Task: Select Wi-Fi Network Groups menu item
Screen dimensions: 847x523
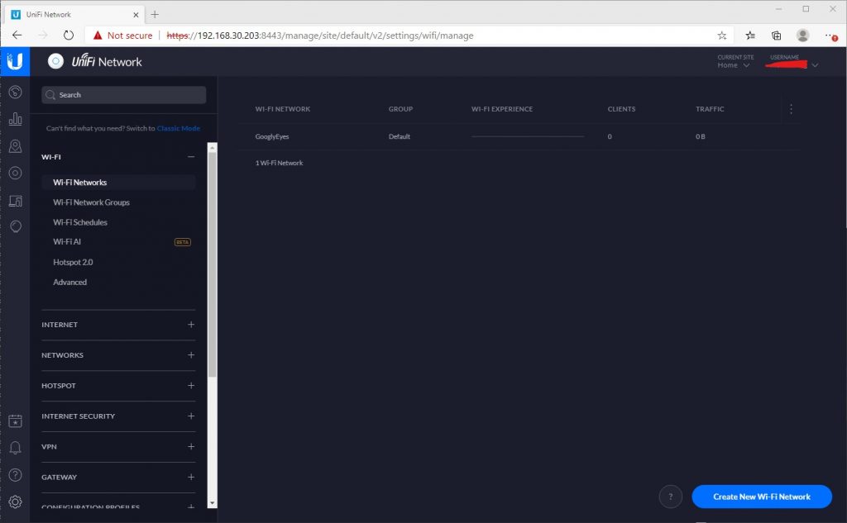Action: (91, 202)
